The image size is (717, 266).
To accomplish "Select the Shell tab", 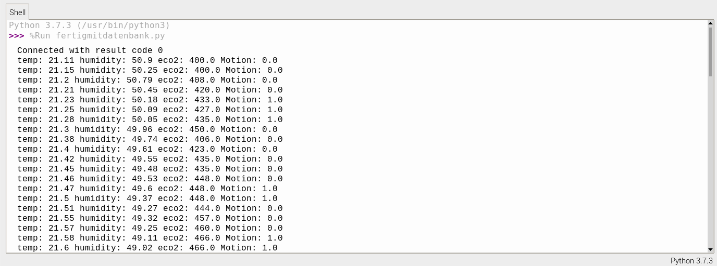I will coord(17,12).
